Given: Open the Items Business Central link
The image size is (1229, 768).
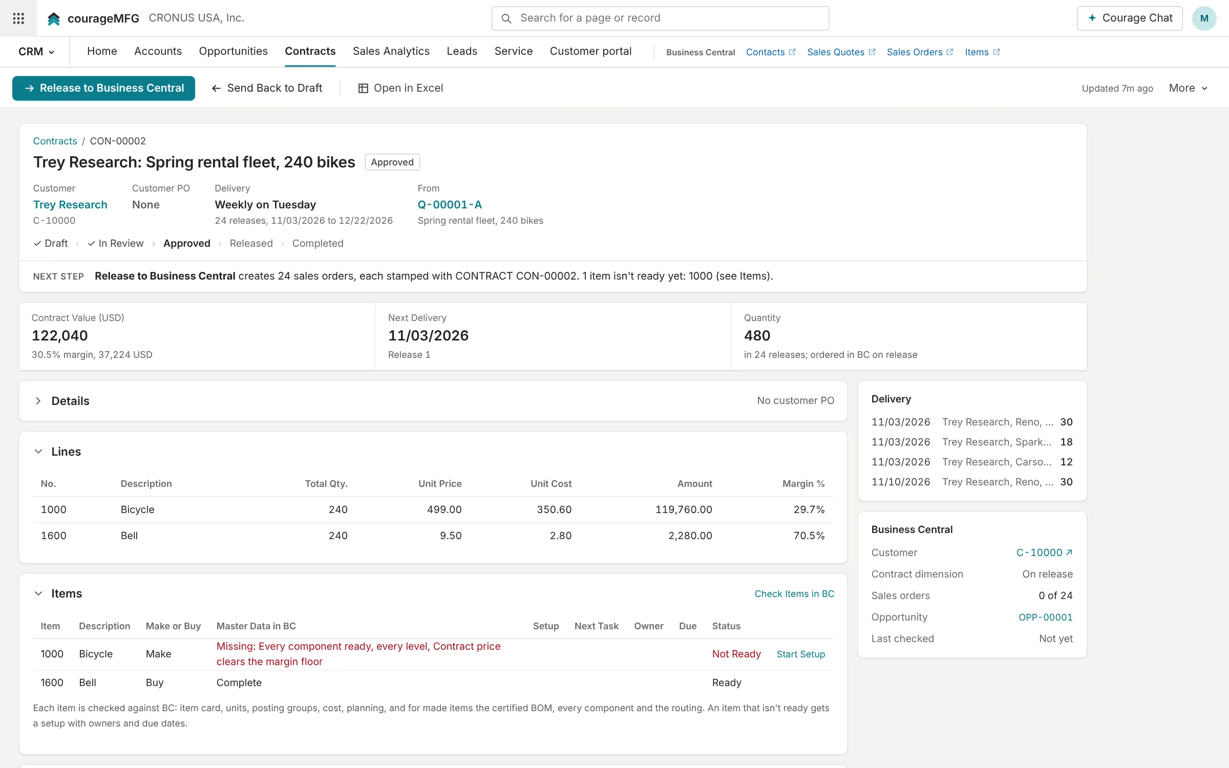Looking at the screenshot, I should pyautogui.click(x=982, y=52).
